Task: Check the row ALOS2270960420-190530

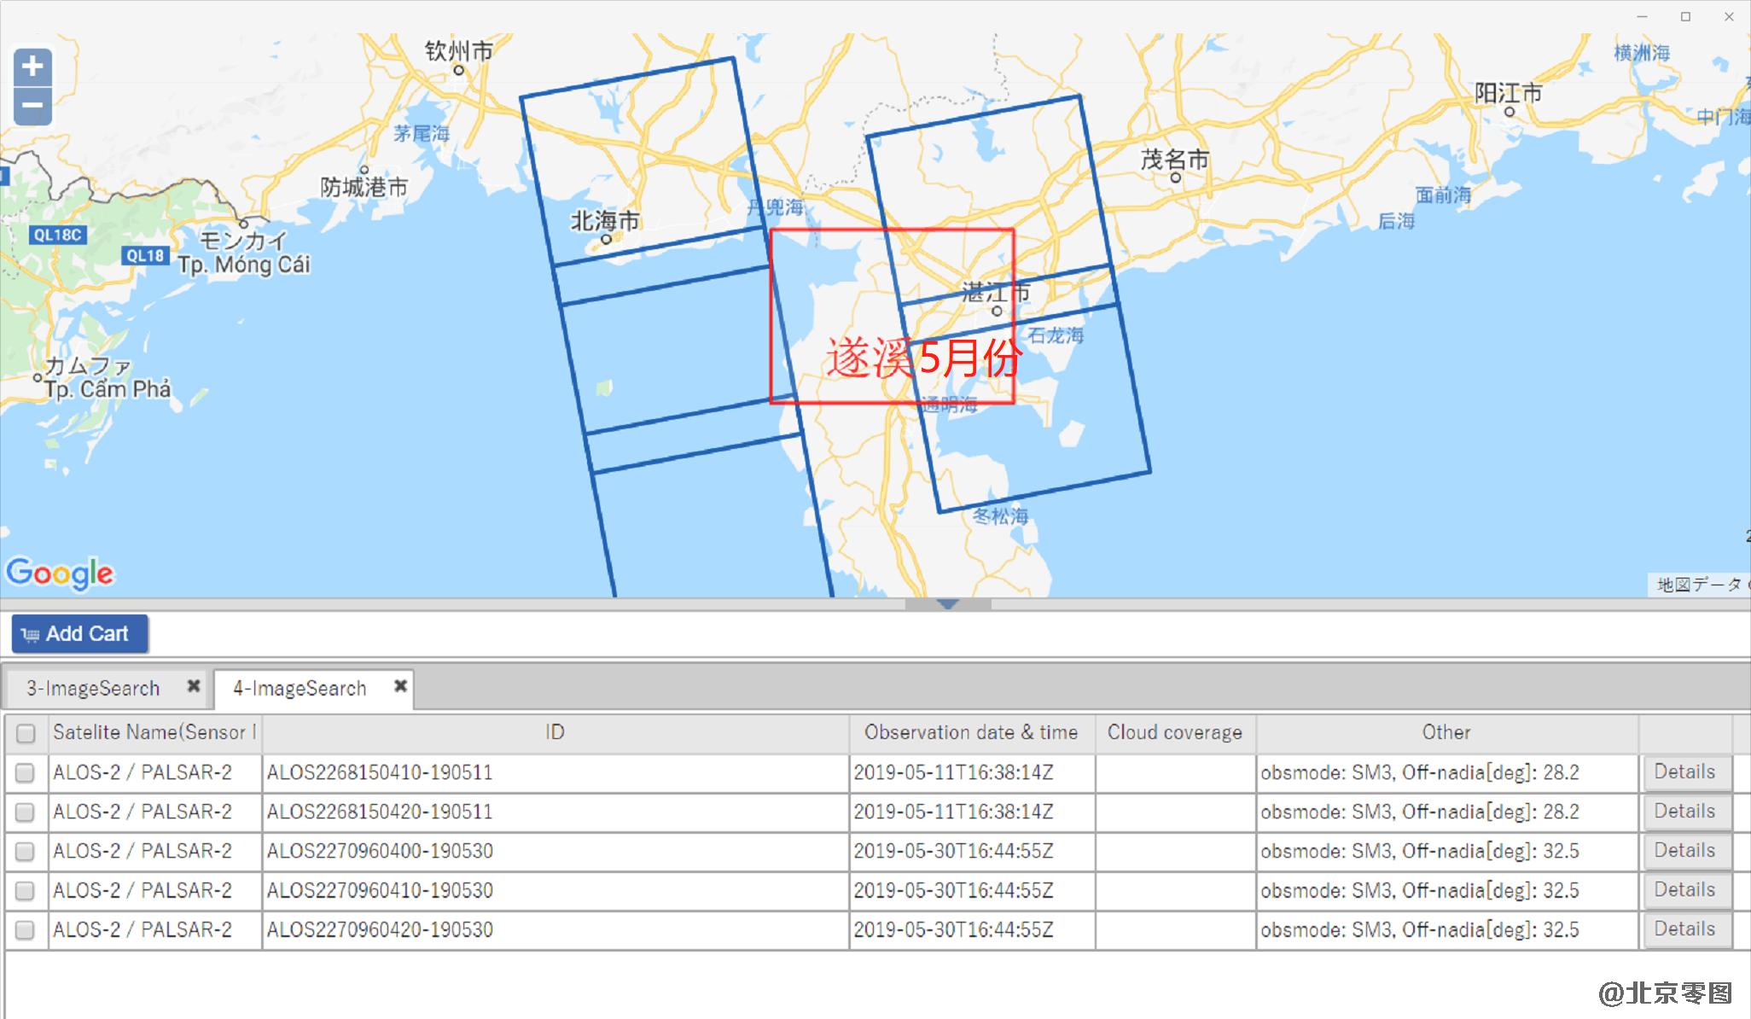Action: click(25, 929)
